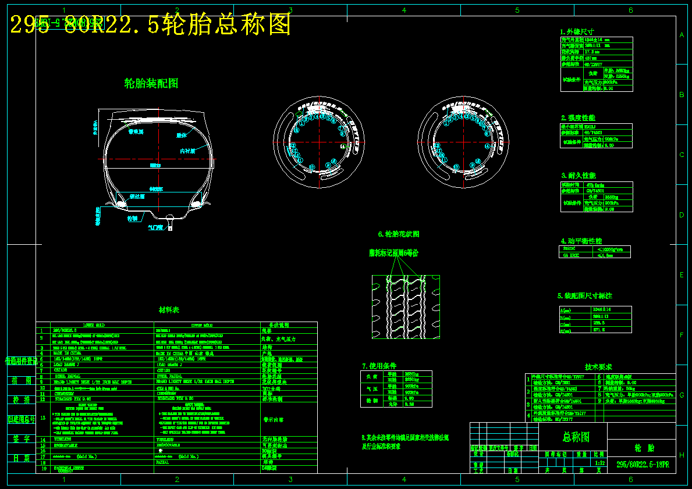This screenshot has width=692, height=489.
Task: Click the '5.装配图尺寸标注' section heading
Action: pos(585,295)
